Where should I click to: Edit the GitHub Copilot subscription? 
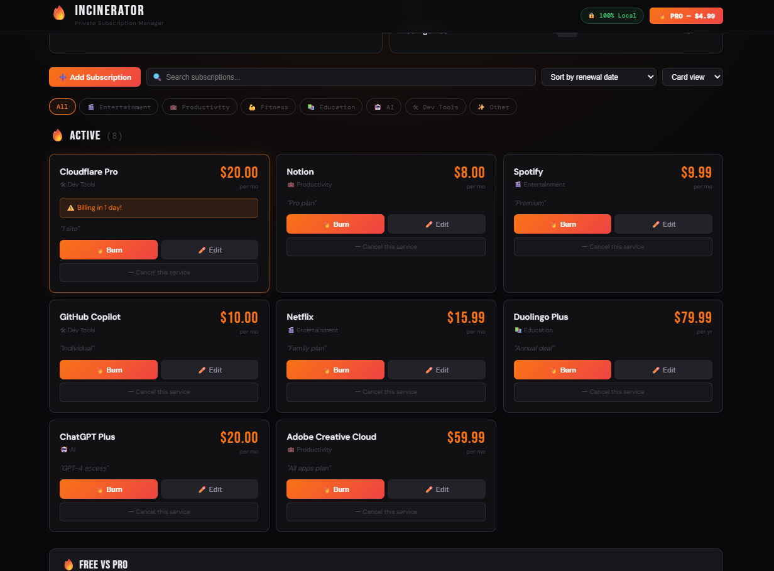209,370
